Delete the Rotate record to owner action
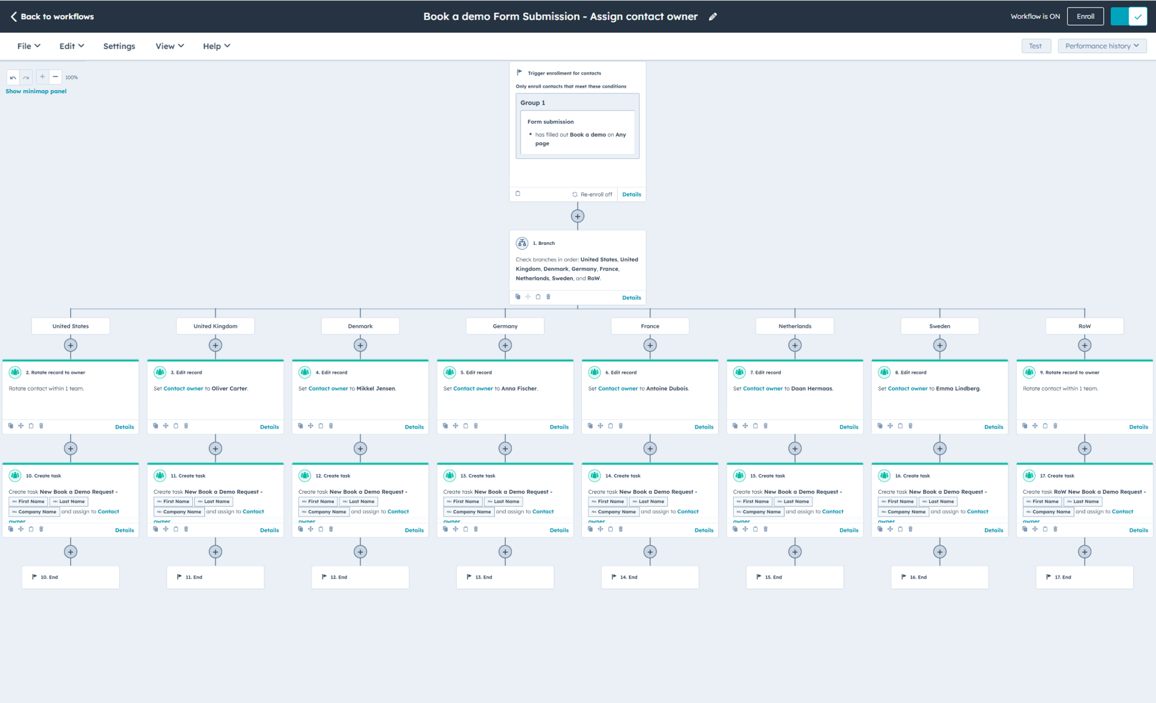Viewport: 1156px width, 703px height. [x=41, y=426]
